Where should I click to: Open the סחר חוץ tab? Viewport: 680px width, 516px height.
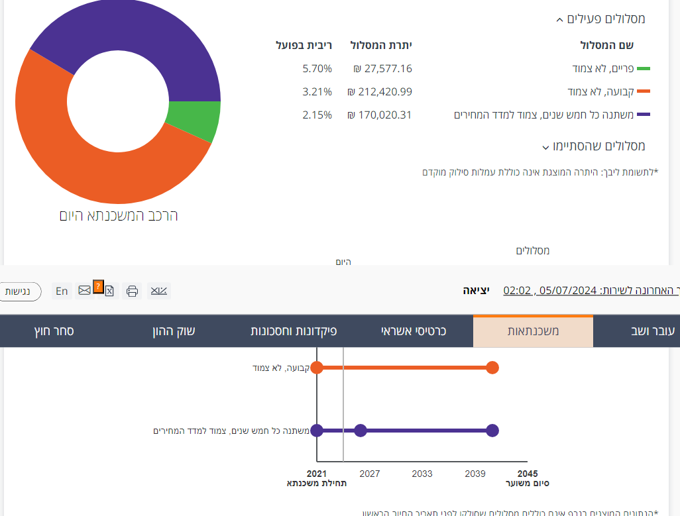point(54,331)
